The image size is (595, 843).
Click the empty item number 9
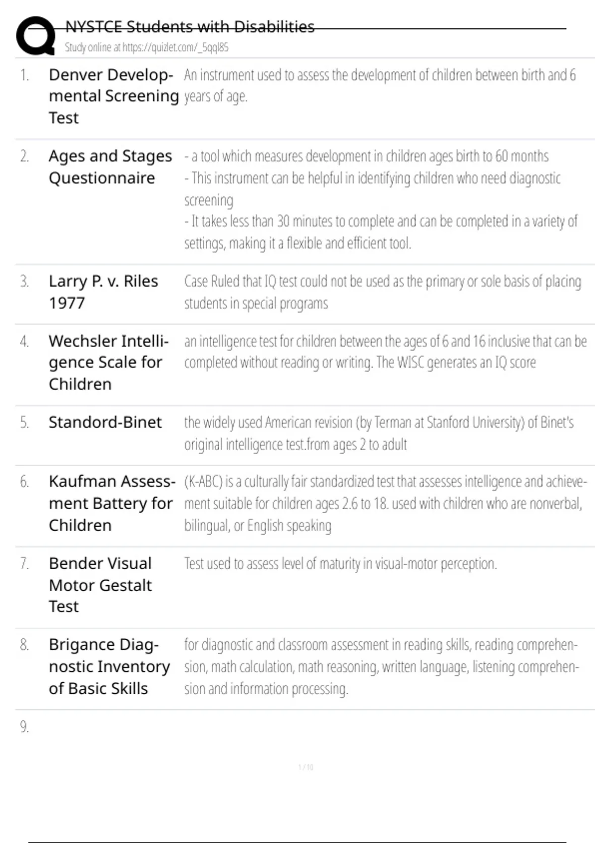pos(24,726)
